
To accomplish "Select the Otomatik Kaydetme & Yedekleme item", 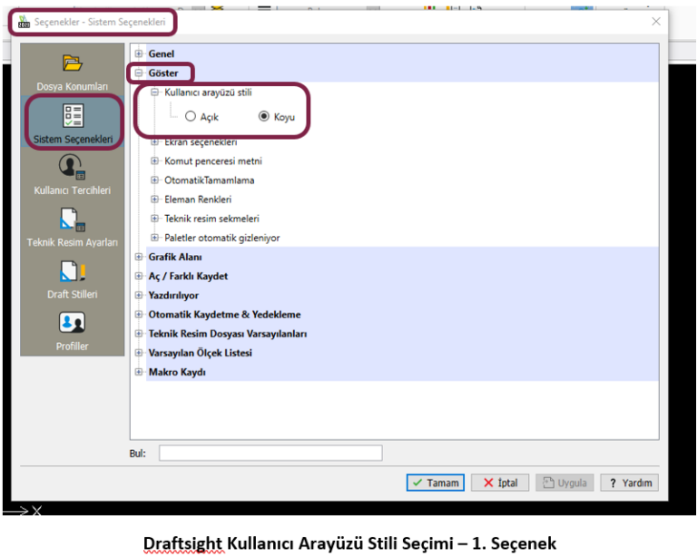I will tap(224, 315).
